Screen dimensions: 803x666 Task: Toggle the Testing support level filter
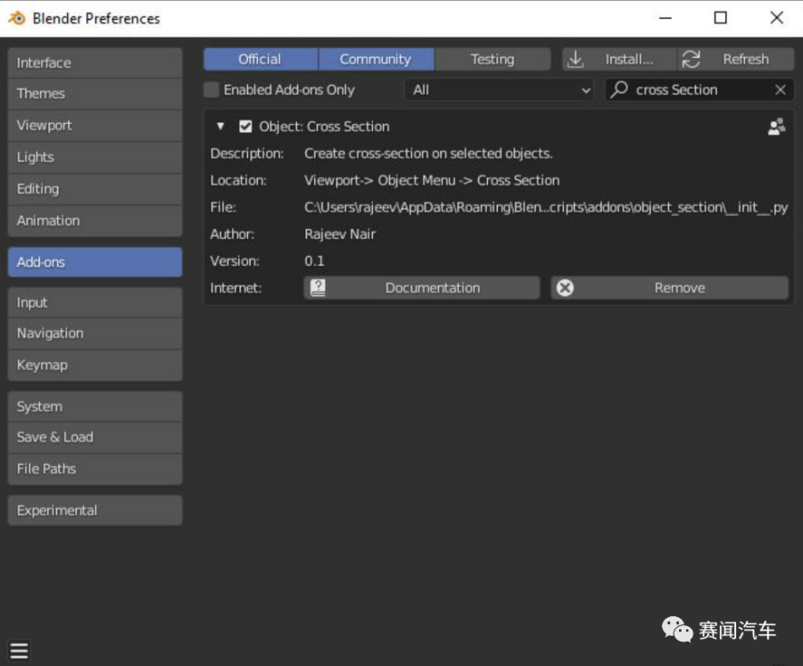coord(492,60)
